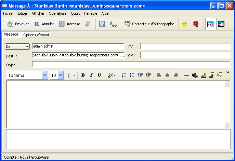Click the envelope icon in title bar

point(5,6)
